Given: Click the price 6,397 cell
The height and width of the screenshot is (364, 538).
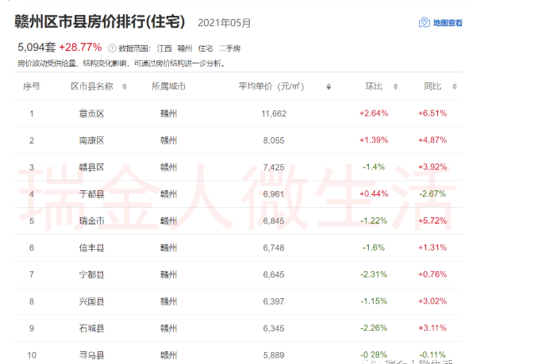Looking at the screenshot, I should (x=274, y=301).
